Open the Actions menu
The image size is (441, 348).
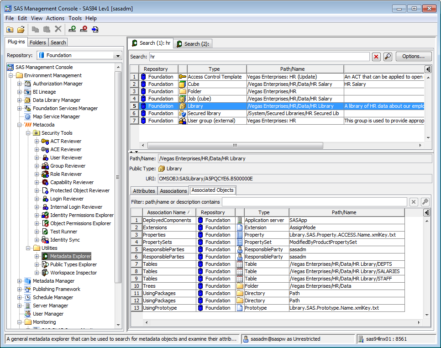55,18
